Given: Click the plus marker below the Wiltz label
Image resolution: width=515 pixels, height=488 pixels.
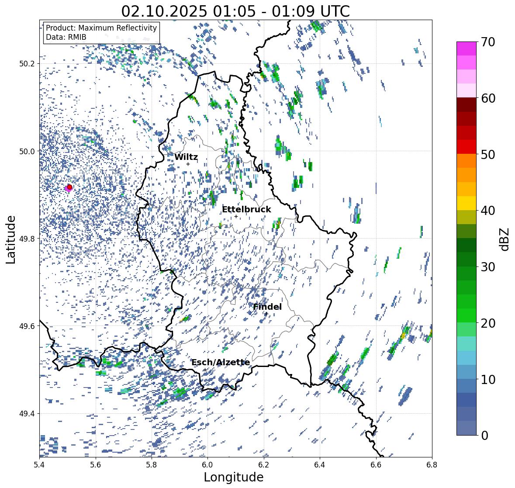Looking at the screenshot, I should [188, 164].
